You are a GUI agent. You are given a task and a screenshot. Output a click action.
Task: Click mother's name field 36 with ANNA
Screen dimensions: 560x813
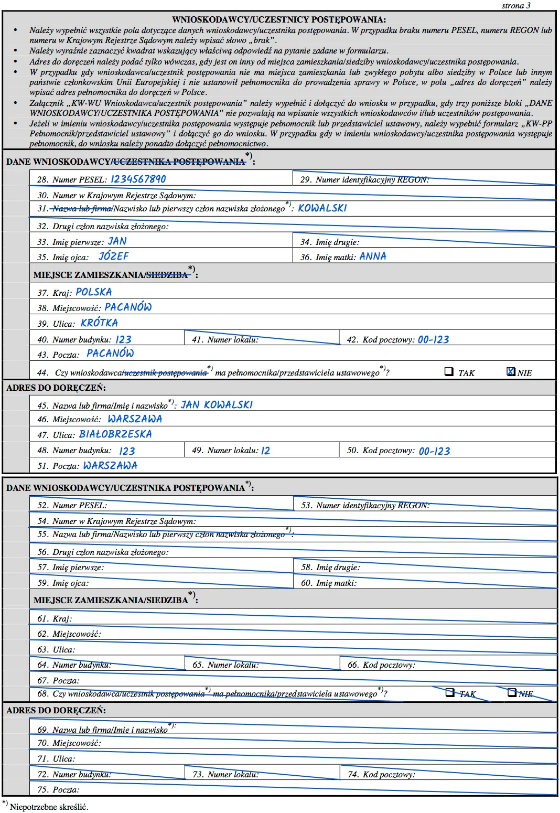(x=373, y=256)
